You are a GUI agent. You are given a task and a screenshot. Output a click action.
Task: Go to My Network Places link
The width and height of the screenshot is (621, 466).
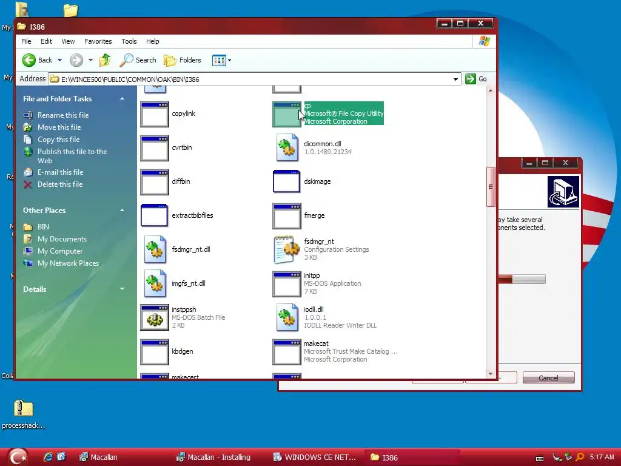(x=68, y=263)
